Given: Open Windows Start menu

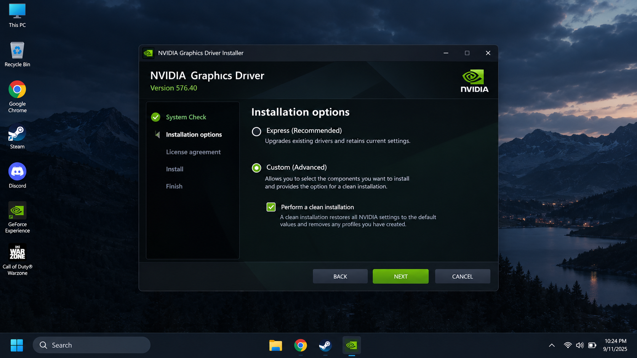Looking at the screenshot, I should (17, 345).
